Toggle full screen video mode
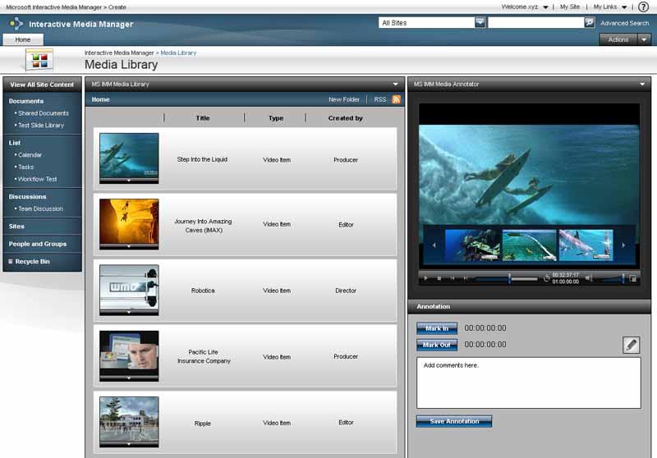The image size is (657, 458). pyautogui.click(x=632, y=278)
